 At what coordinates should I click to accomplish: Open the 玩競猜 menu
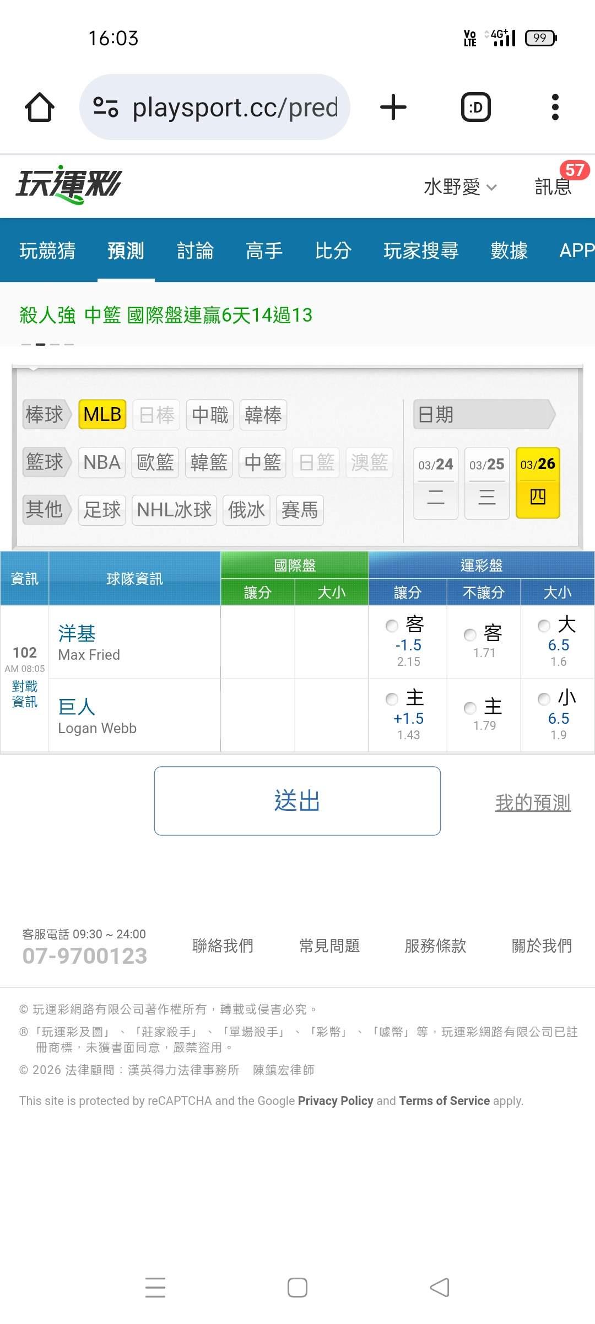47,250
